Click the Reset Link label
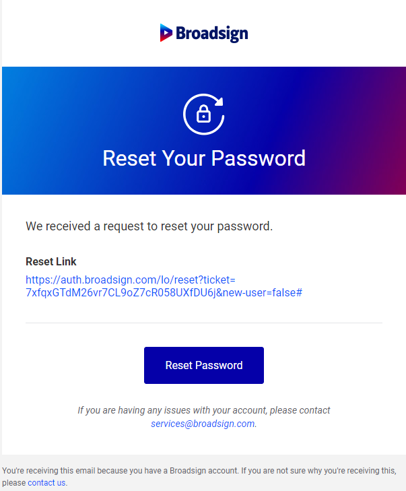The image size is (406, 491). 51,261
